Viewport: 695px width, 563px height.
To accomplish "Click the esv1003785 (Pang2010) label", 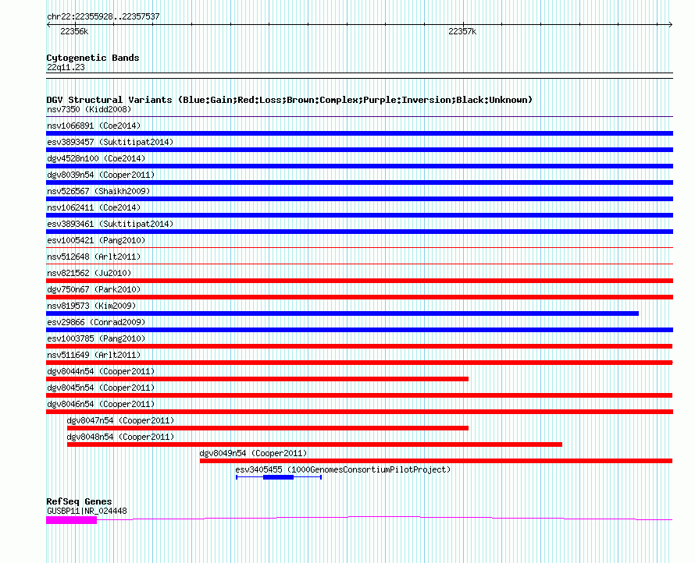I will point(96,338).
